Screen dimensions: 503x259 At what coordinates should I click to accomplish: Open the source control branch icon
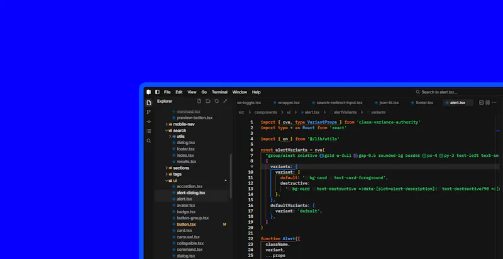[x=148, y=112]
